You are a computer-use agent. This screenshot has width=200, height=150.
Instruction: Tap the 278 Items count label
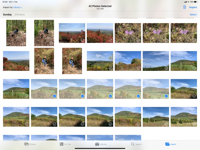(x=20, y=15)
